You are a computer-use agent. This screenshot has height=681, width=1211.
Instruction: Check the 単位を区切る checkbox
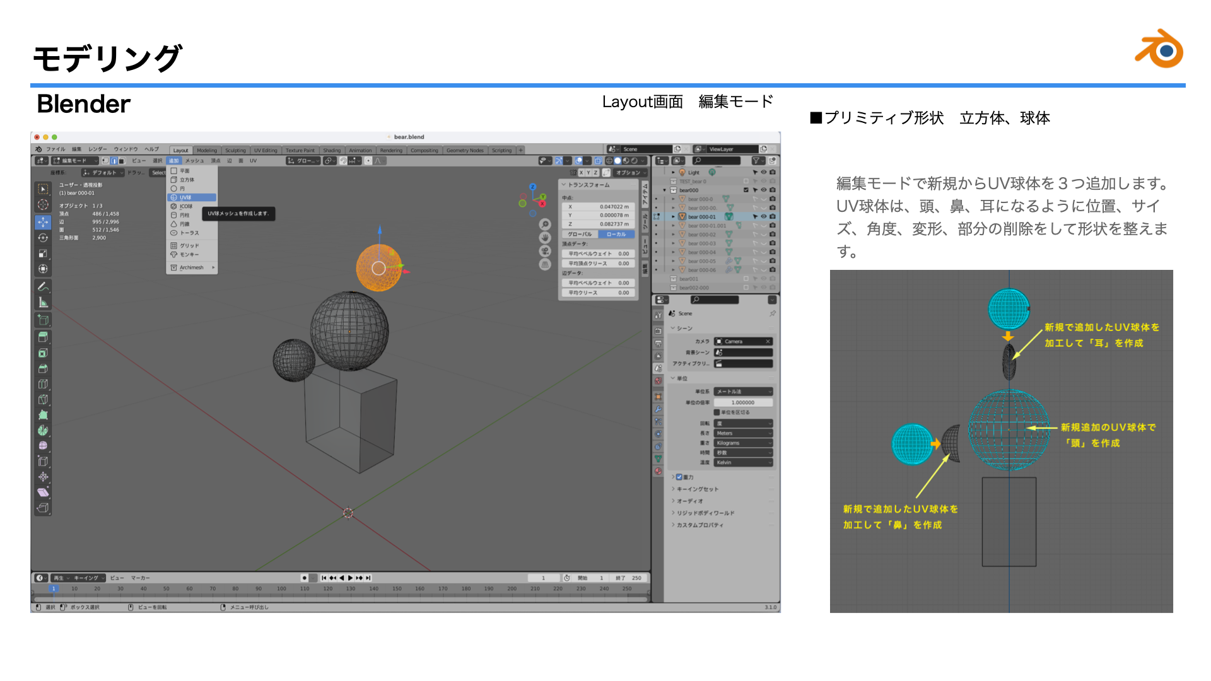click(x=717, y=412)
